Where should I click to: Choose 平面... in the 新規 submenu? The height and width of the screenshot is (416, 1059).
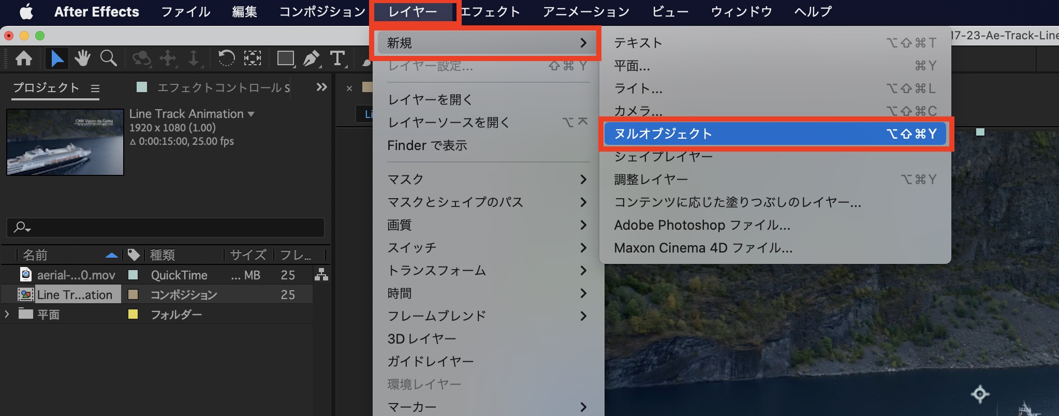775,66
